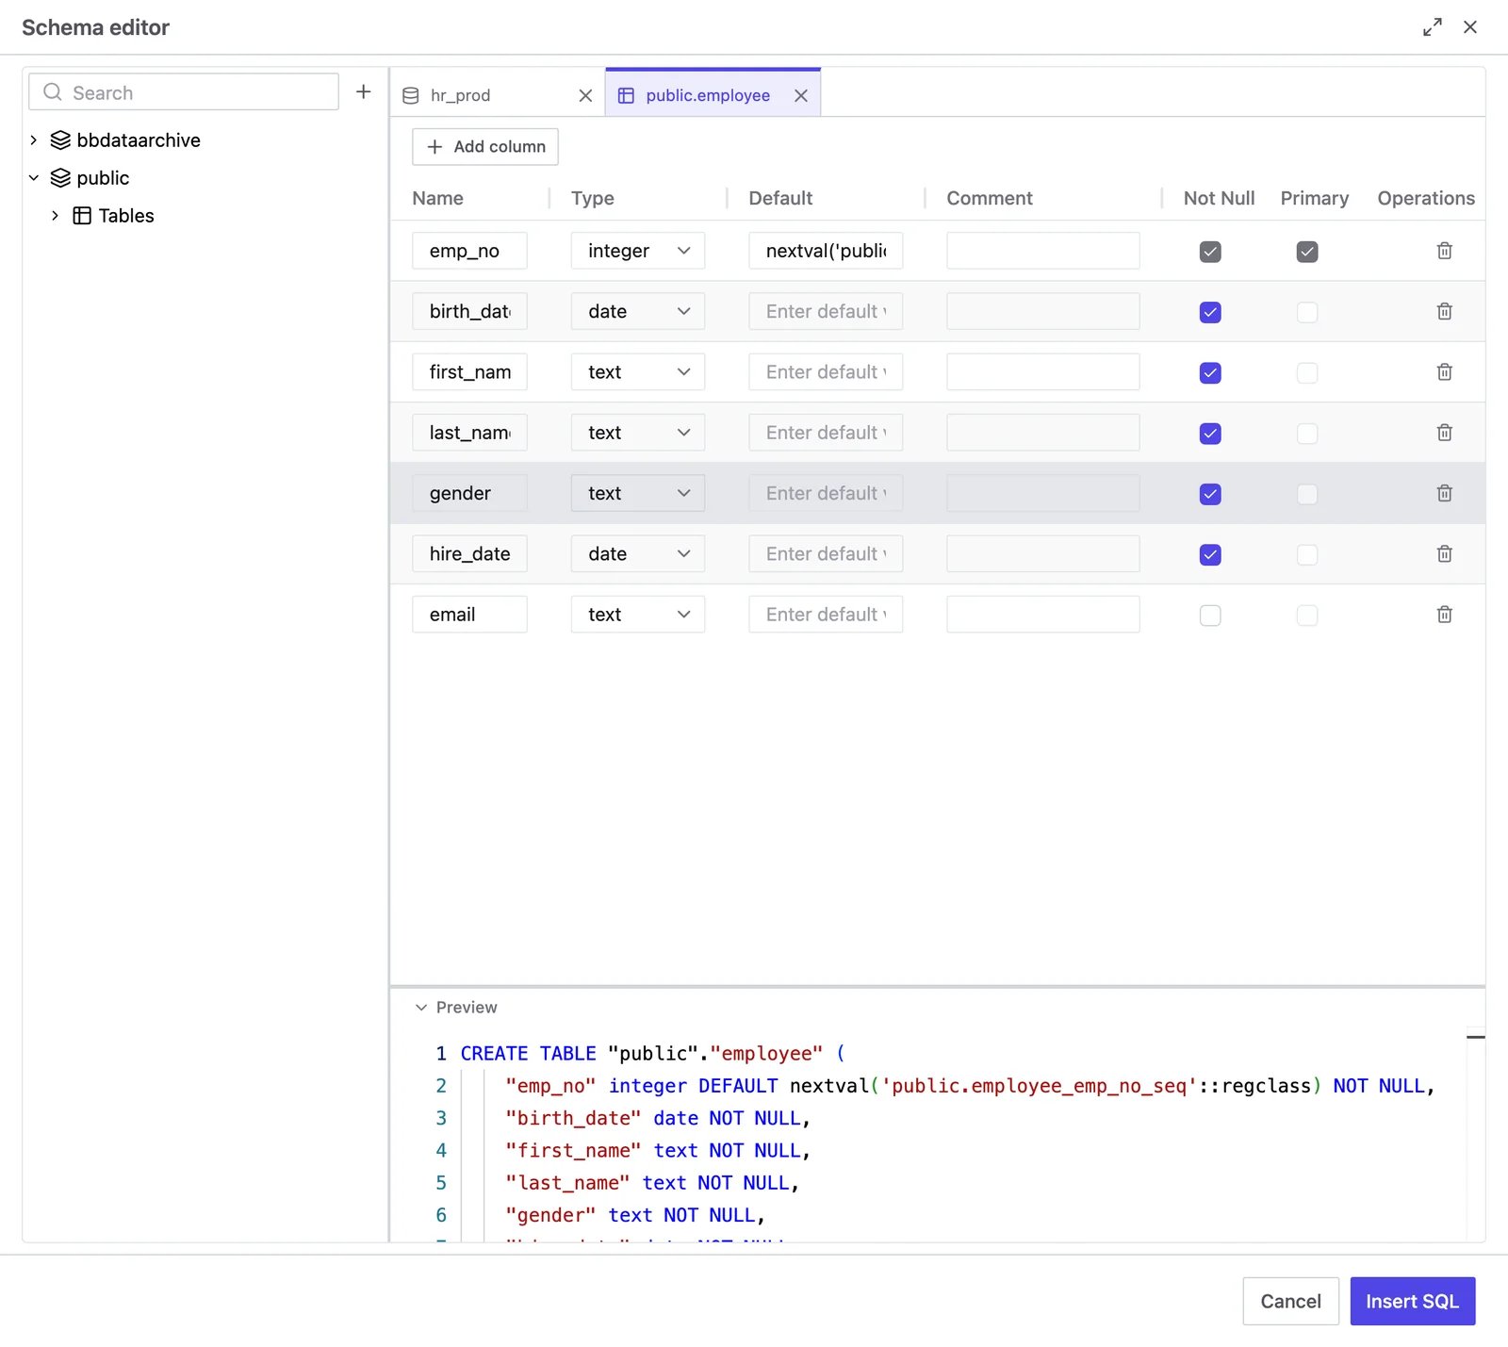Open type dropdown for last_name column
The height and width of the screenshot is (1347, 1508).
[638, 433]
